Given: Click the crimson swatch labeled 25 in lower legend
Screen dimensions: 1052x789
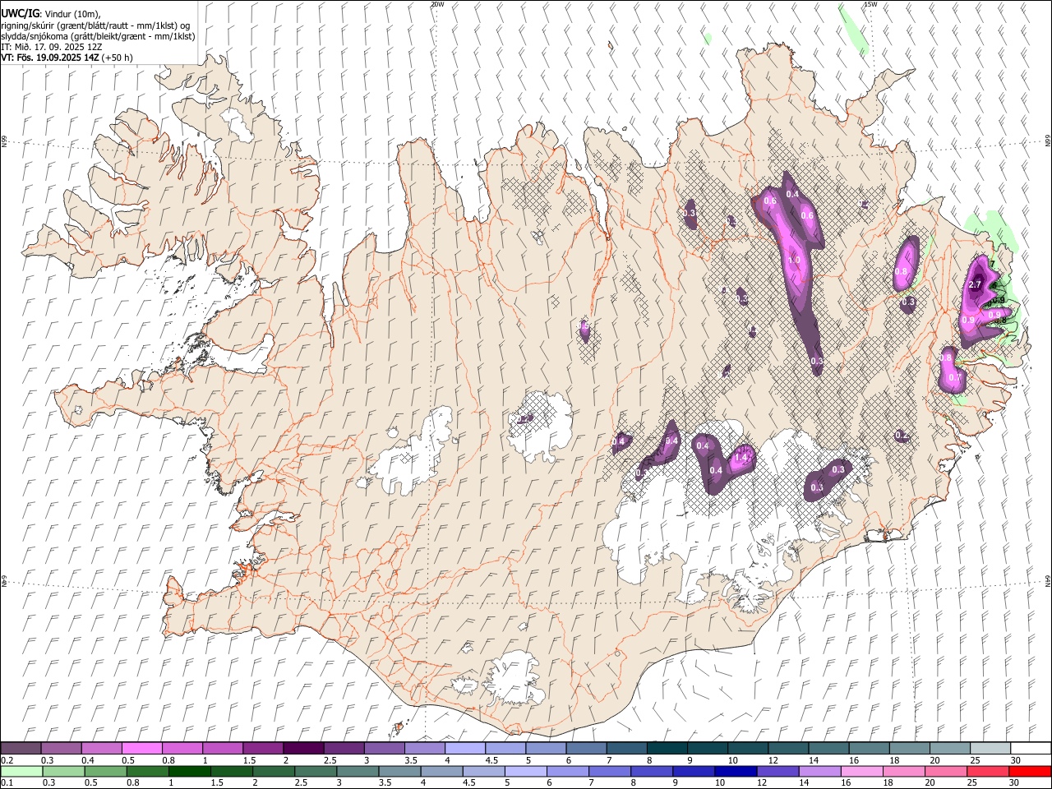Looking at the screenshot, I should point(988,771).
